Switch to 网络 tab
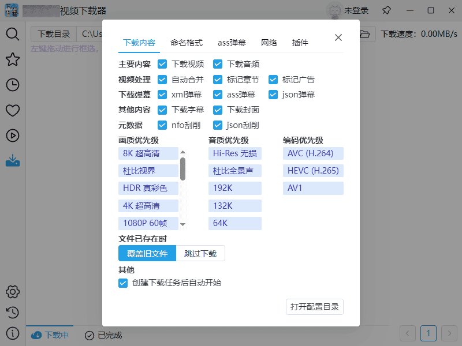 click(x=269, y=43)
